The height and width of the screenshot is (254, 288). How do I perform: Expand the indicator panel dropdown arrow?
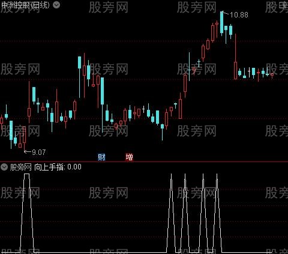point(4,167)
